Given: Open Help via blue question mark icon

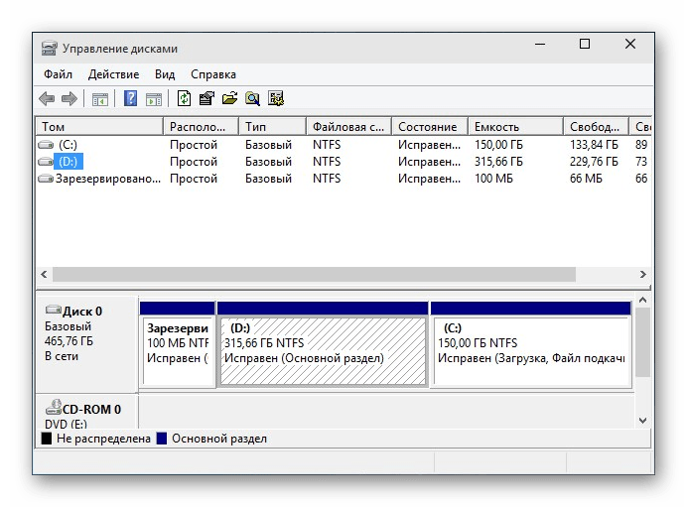Looking at the screenshot, I should 130,99.
